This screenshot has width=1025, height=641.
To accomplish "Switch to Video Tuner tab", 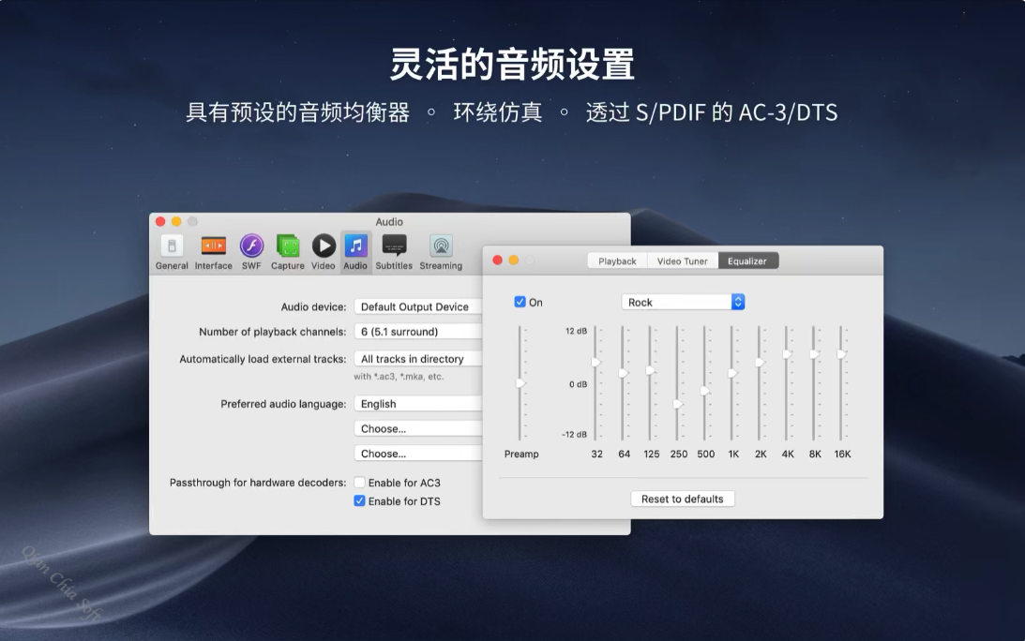I will pyautogui.click(x=683, y=261).
